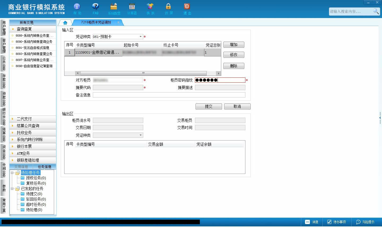Open the output area 凭证种类 dropdown

[141, 135]
